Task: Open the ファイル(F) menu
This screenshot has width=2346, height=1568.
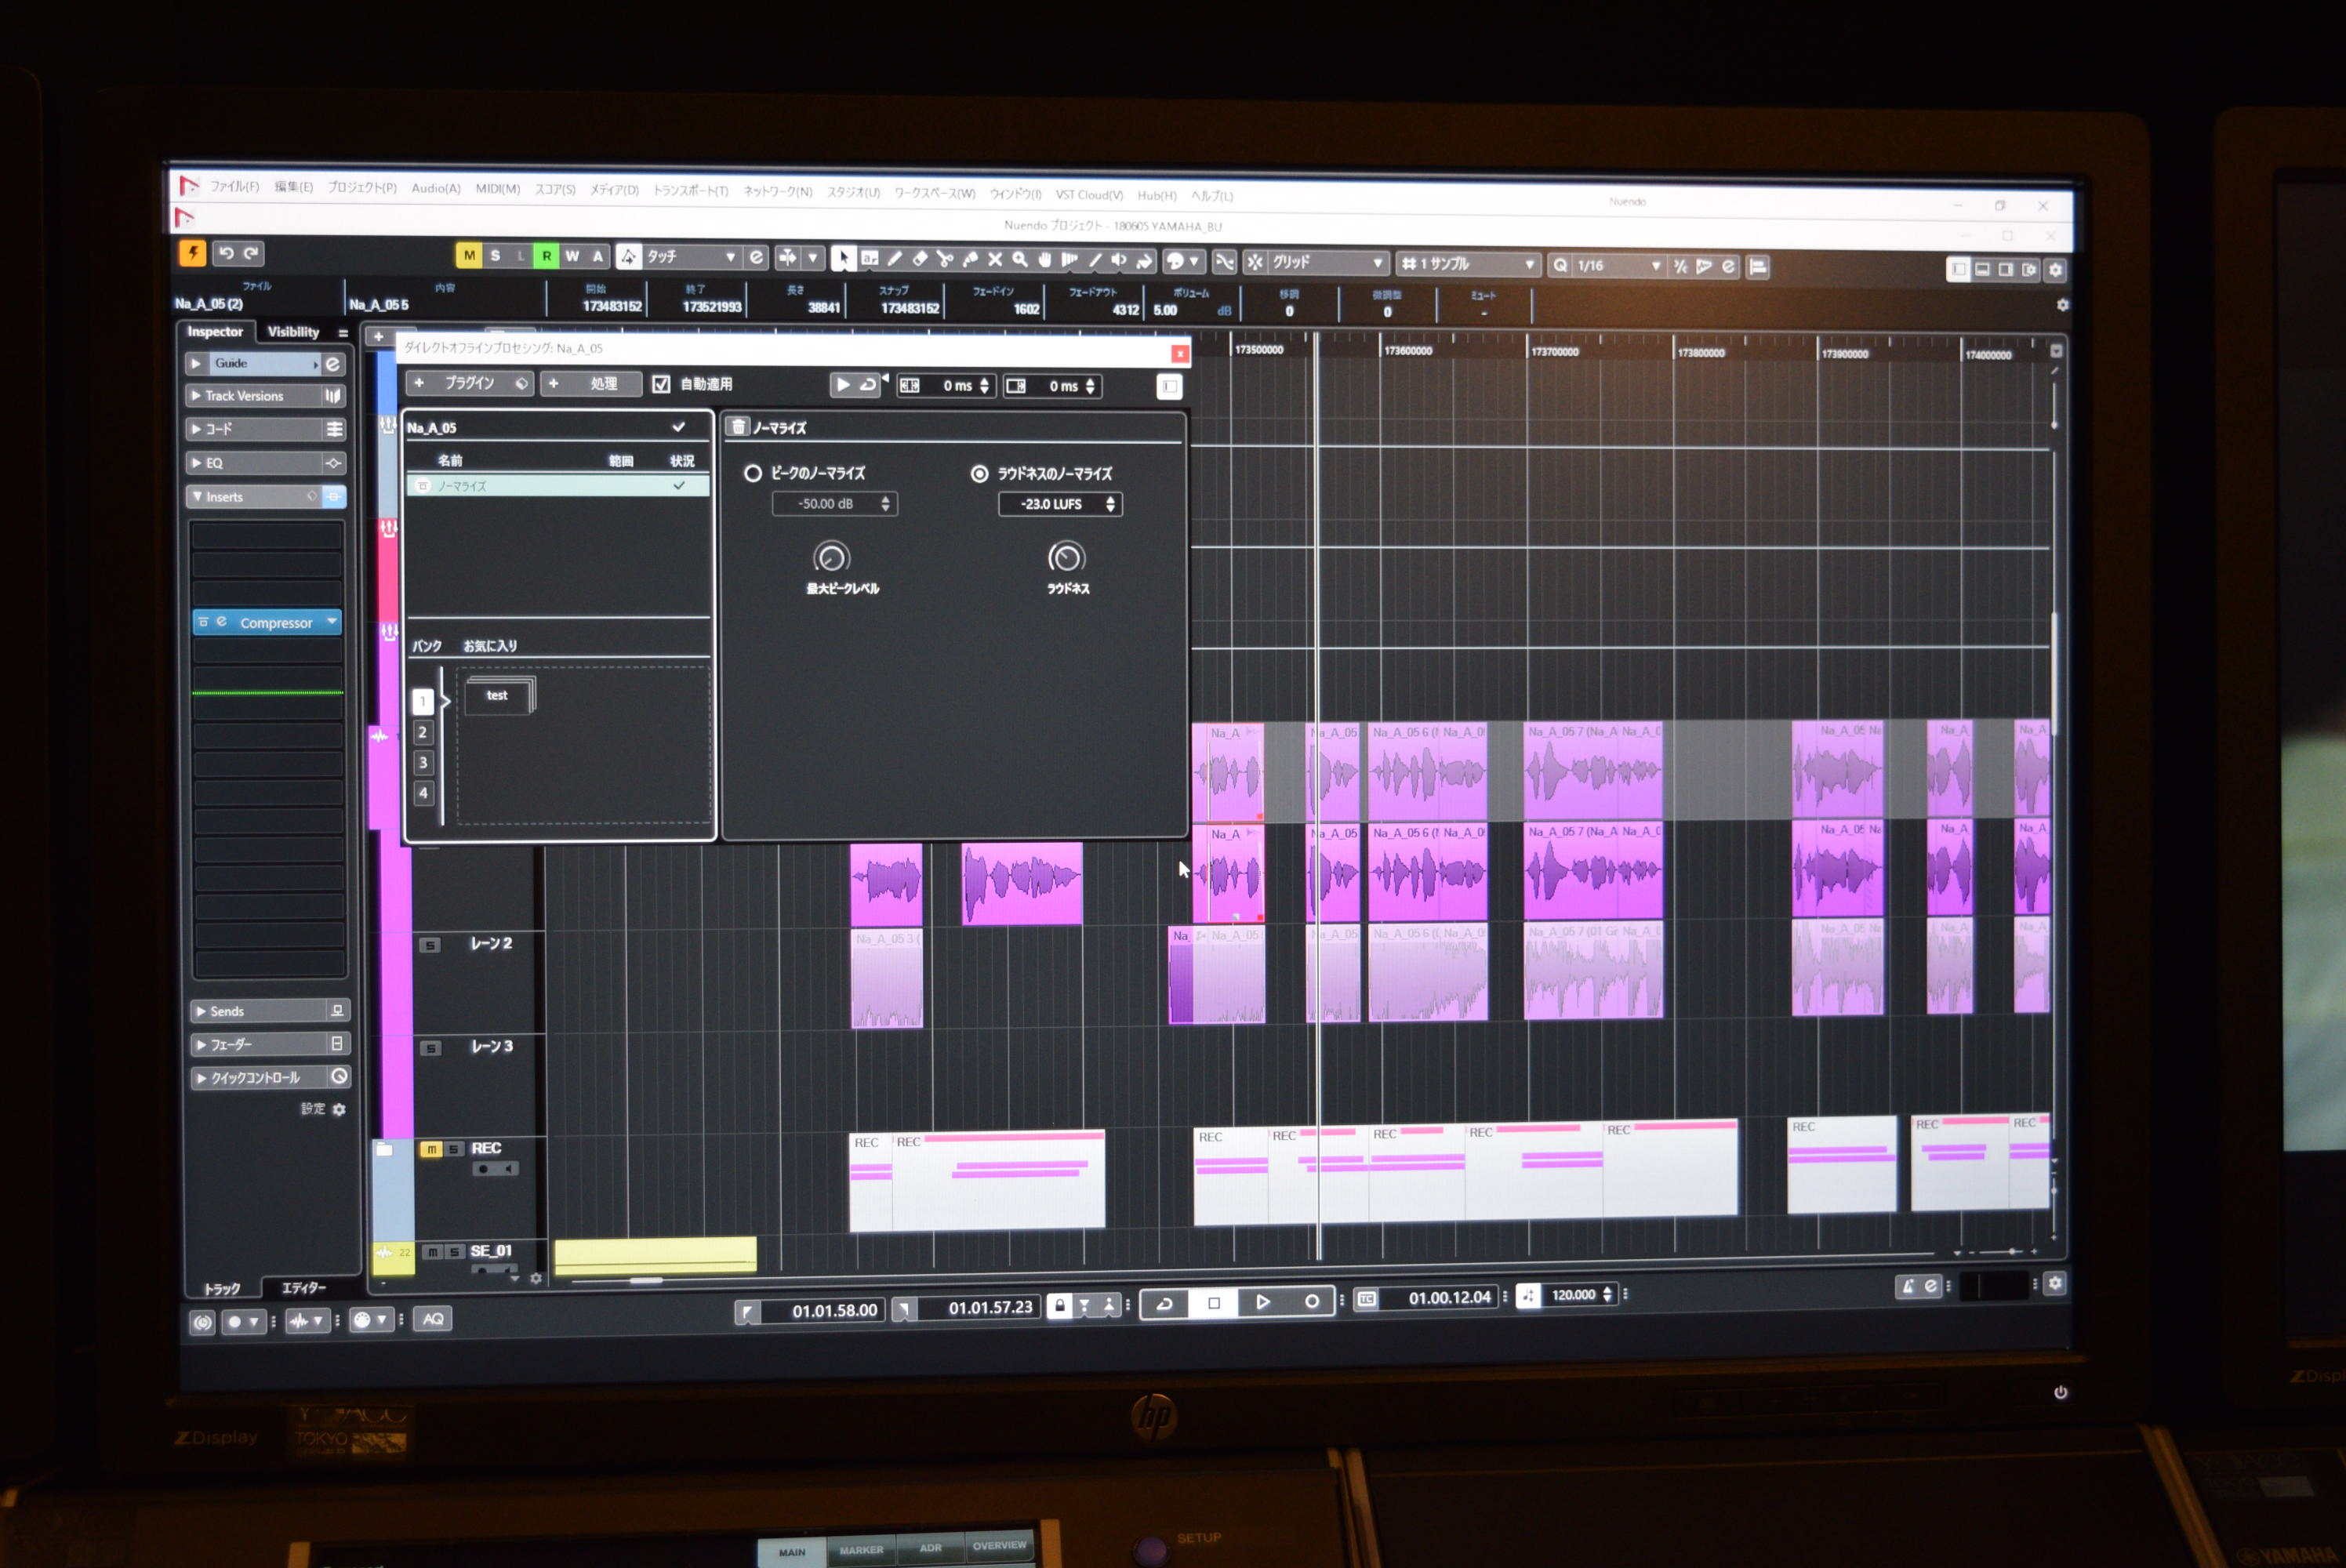Action: [235, 186]
